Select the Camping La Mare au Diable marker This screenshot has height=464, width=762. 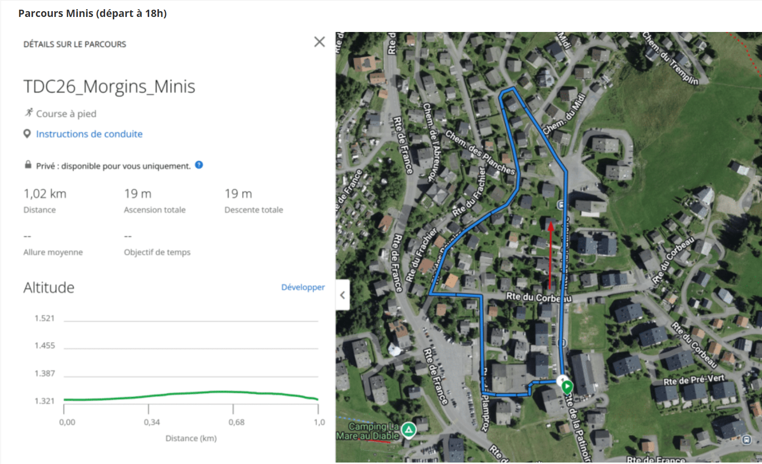tap(409, 429)
